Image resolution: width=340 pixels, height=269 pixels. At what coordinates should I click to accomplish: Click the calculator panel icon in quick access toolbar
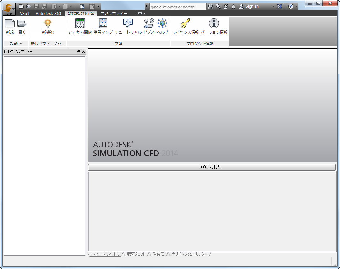coord(82,6)
